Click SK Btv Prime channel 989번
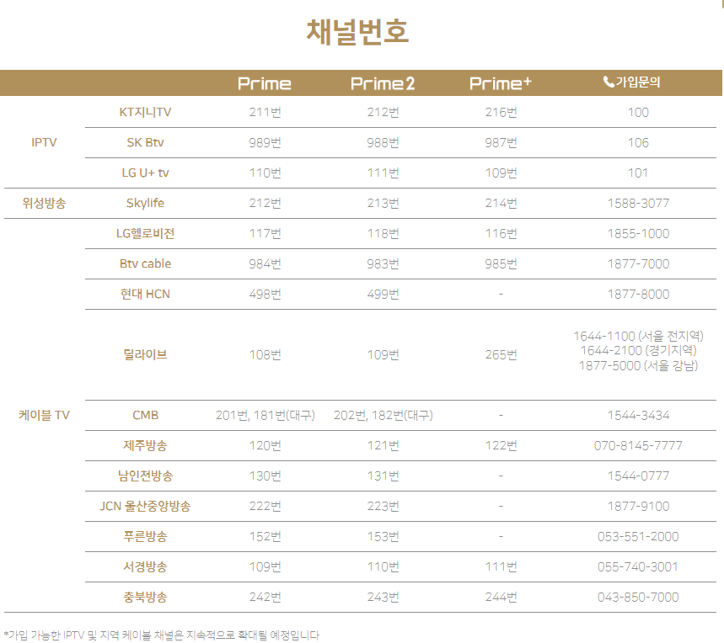This screenshot has width=724, height=643. tap(265, 143)
